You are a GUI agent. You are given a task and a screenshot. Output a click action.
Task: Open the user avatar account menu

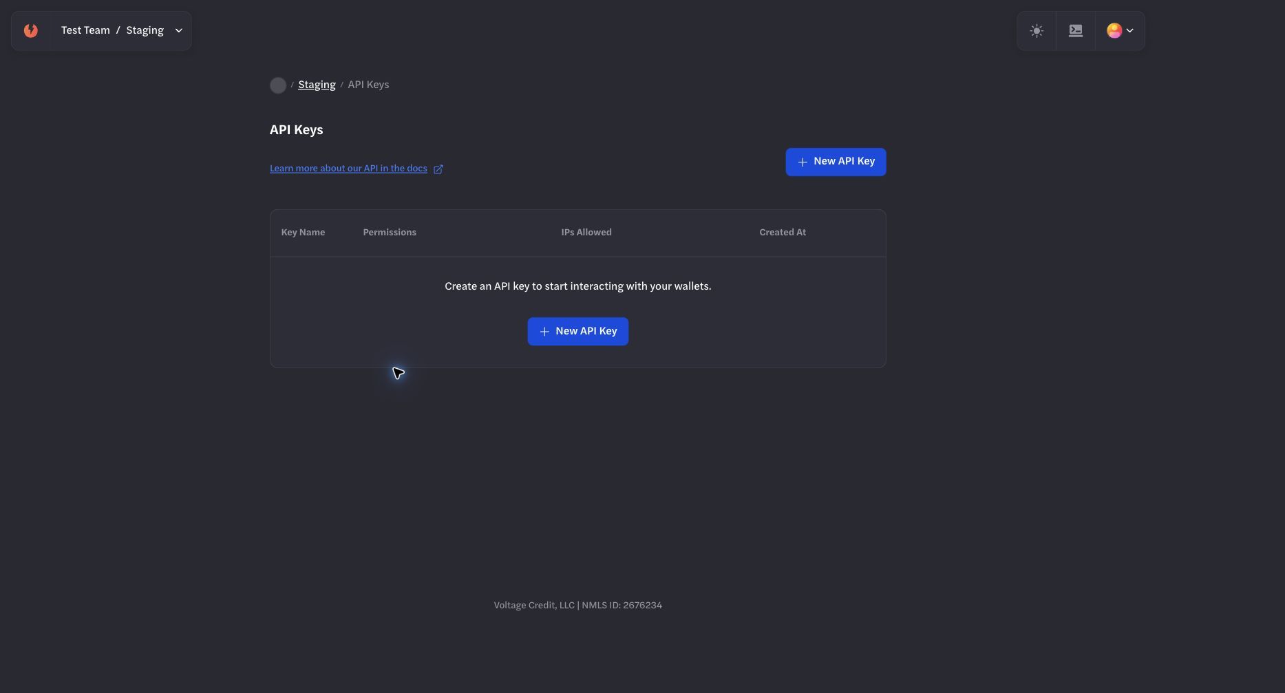point(1120,30)
